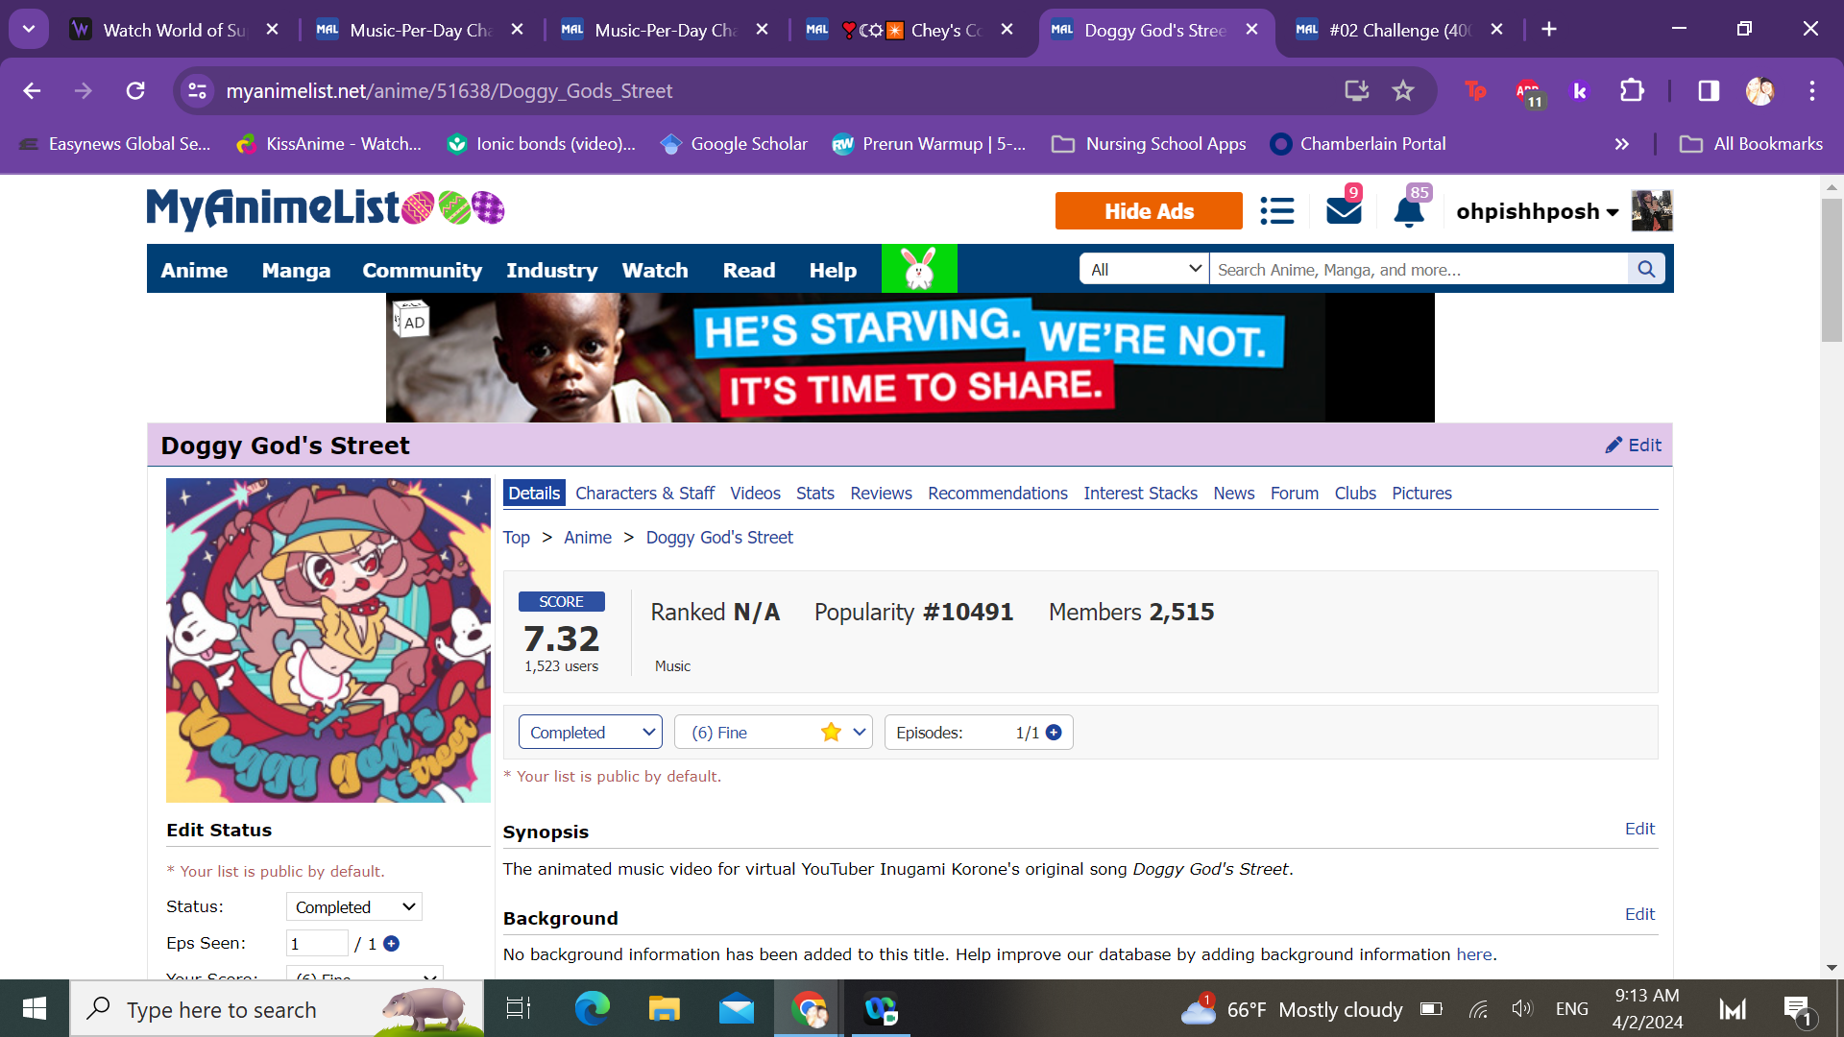Click the 'here' background info link
Viewport: 1844px width, 1037px height.
(1474, 954)
